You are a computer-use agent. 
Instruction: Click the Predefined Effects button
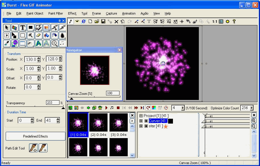(36, 136)
